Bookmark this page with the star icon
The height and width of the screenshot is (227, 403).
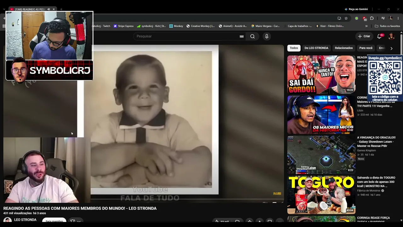pos(346,18)
